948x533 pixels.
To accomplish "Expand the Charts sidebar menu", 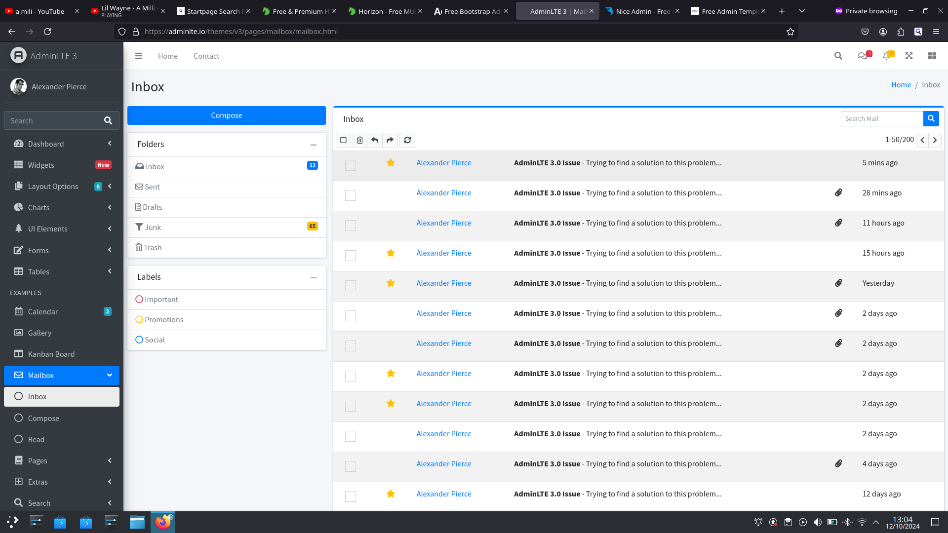I will [61, 207].
